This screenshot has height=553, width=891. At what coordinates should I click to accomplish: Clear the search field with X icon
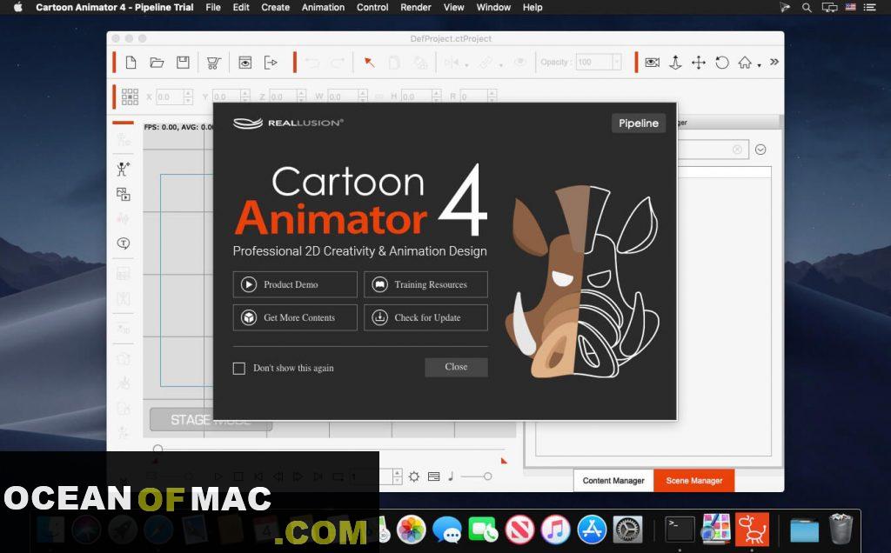pos(737,150)
